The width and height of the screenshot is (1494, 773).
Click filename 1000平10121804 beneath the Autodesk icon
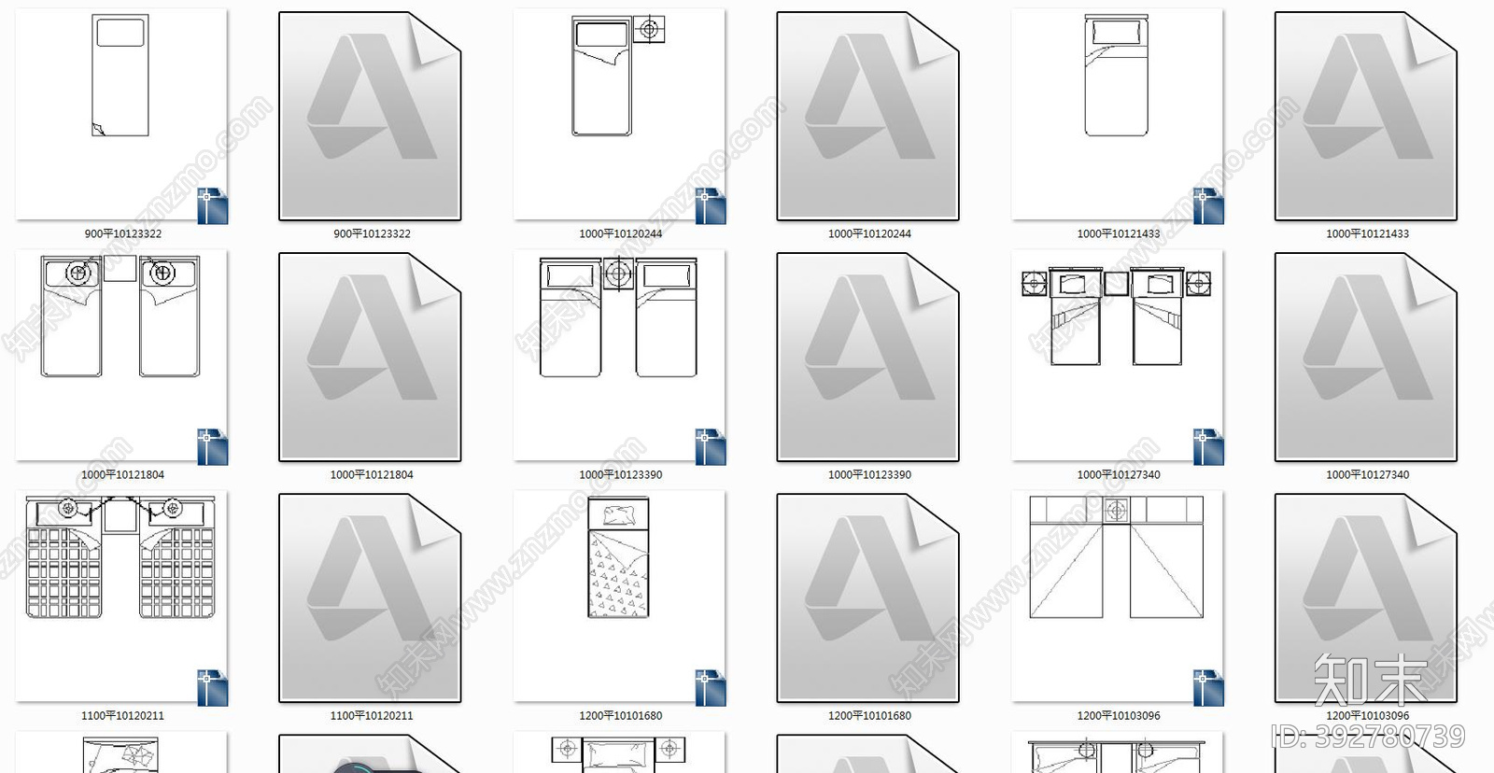[x=372, y=474]
